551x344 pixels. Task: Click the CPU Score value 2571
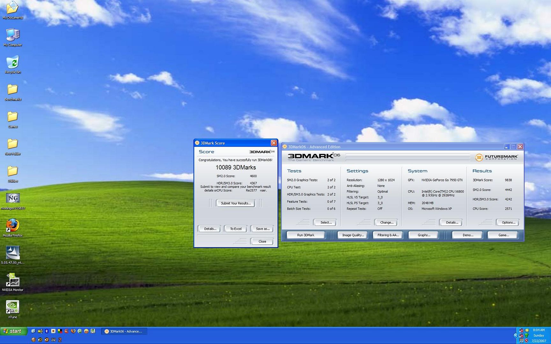point(508,209)
